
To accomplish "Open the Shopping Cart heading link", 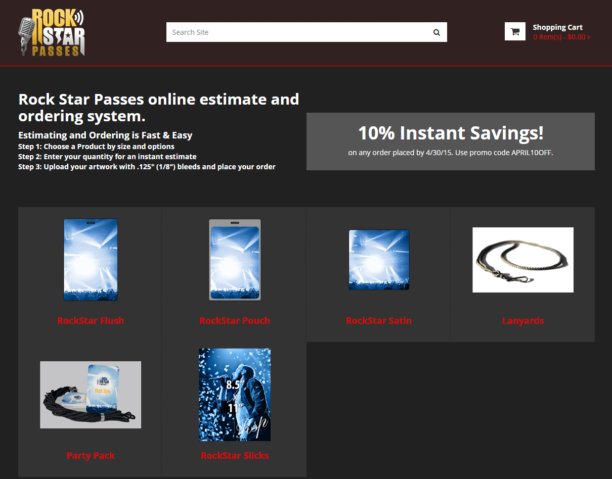I will click(x=557, y=27).
